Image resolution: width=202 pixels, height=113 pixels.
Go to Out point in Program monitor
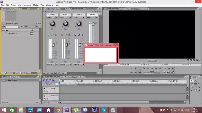[135, 72]
